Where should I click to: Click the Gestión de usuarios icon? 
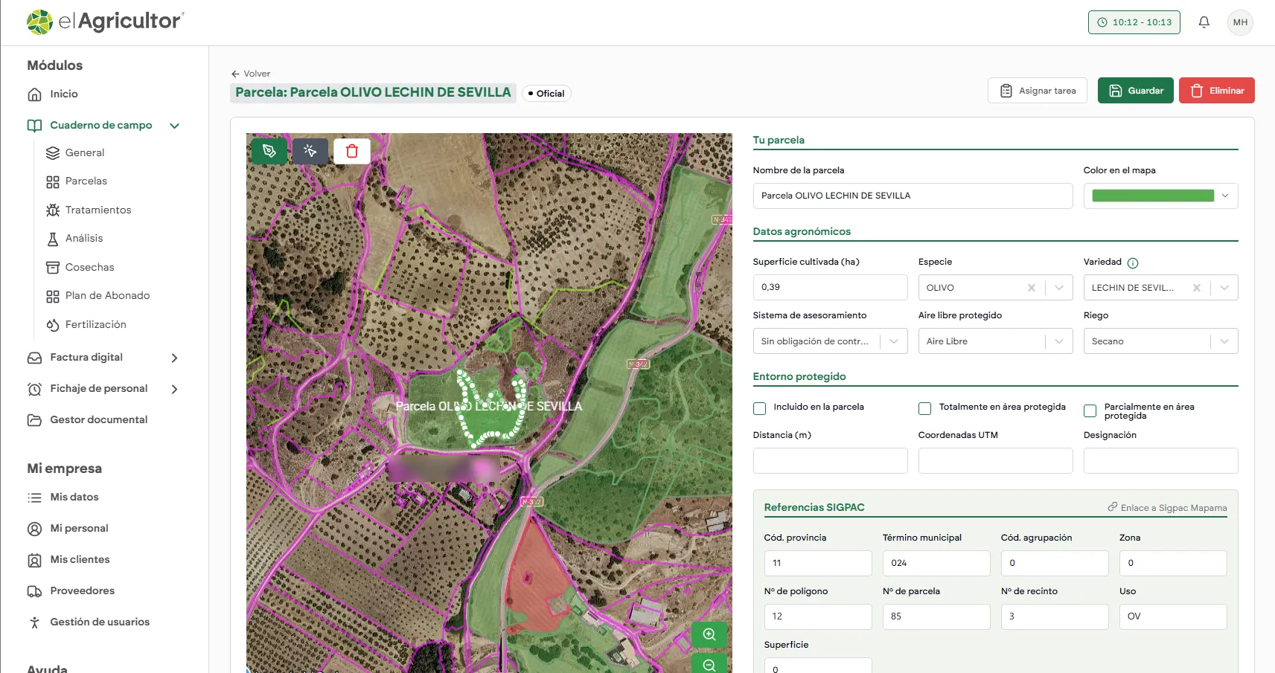point(34,622)
